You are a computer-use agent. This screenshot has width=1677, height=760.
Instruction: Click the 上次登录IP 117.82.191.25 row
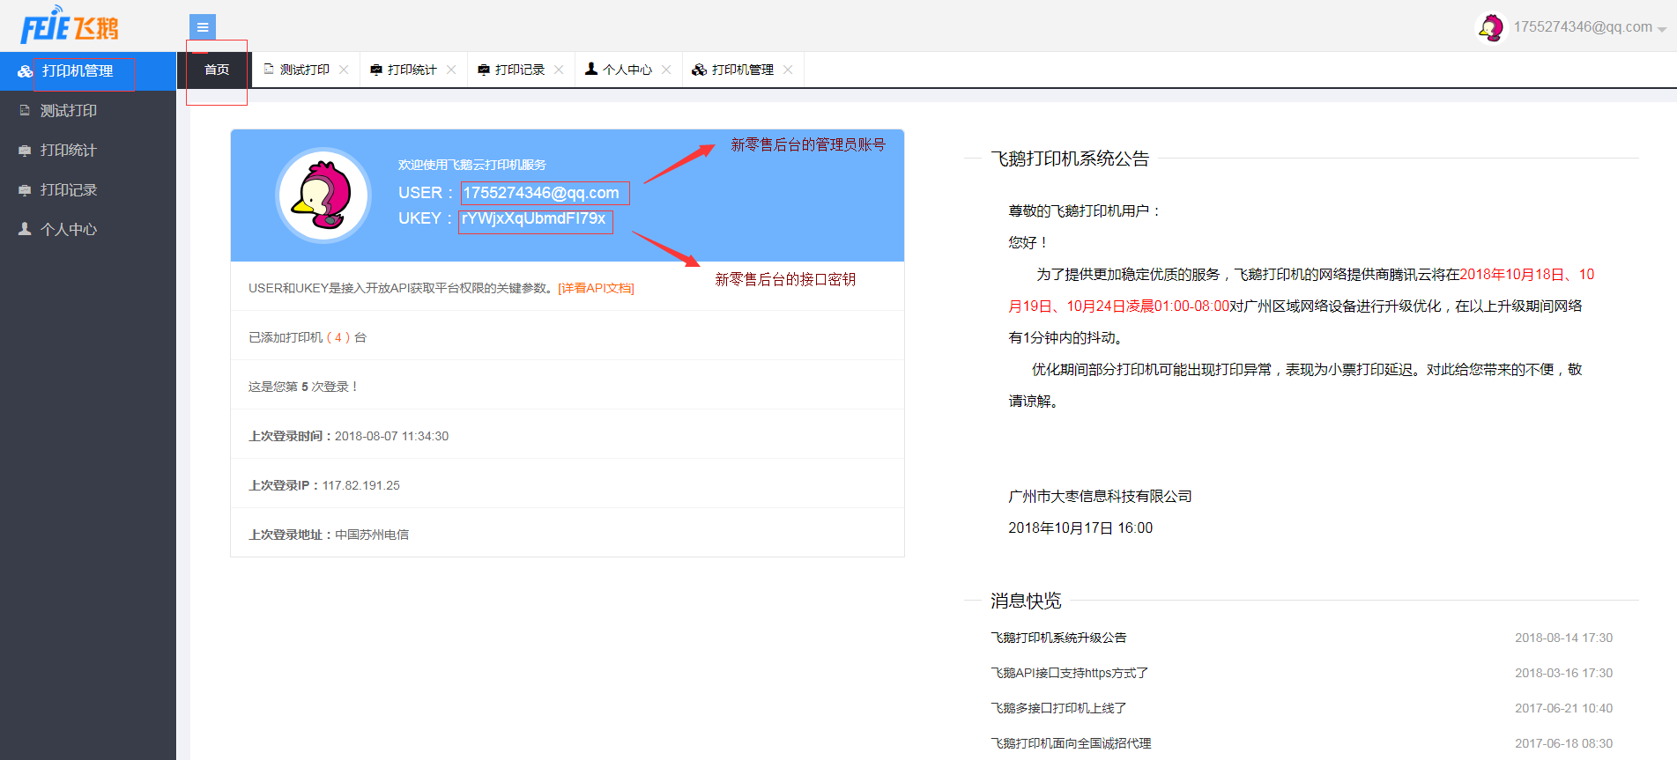click(x=568, y=485)
